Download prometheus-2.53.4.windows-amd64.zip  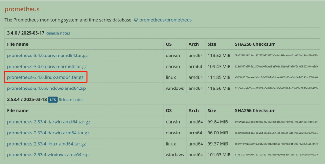coord(48,155)
